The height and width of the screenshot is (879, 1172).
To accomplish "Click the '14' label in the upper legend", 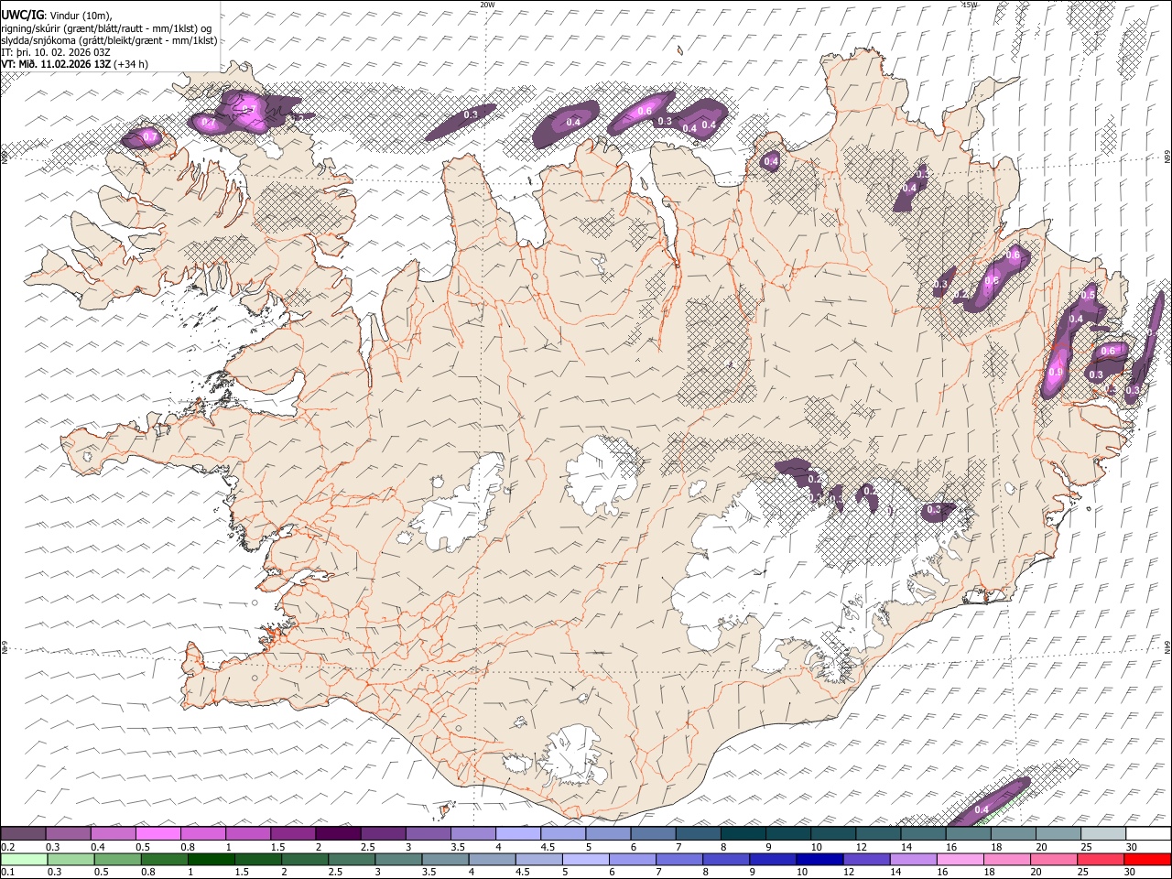I will point(906,847).
